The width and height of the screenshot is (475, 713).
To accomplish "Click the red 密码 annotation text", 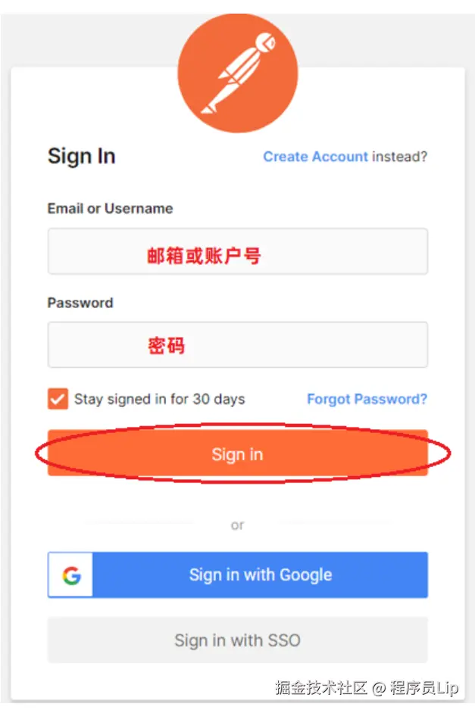I will (x=166, y=346).
